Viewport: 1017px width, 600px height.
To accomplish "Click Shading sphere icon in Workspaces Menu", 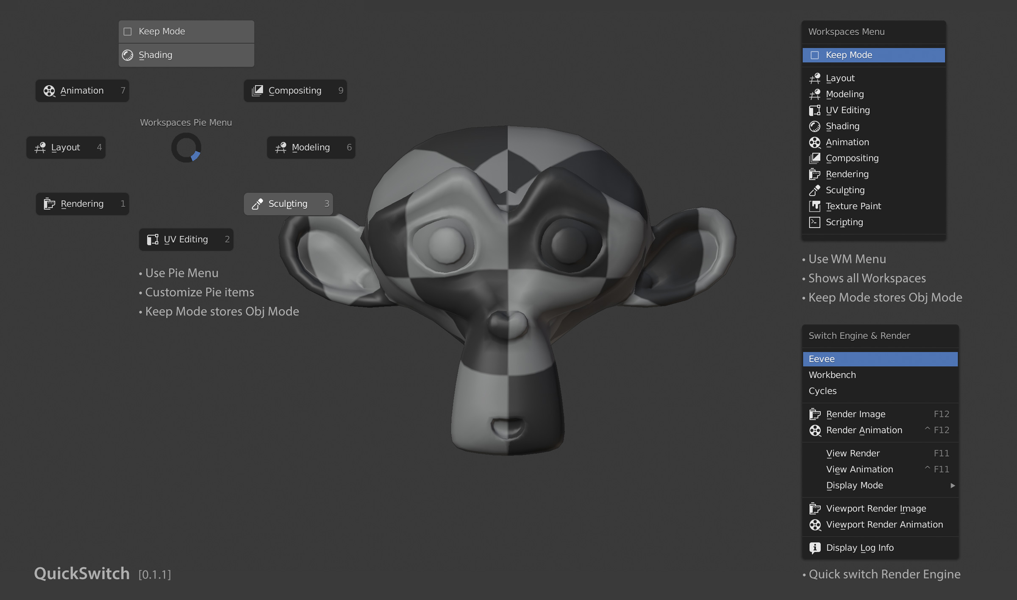I will (x=814, y=126).
